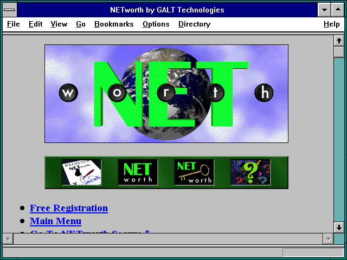This screenshot has width=347, height=260.
Task: Open the window control menu box
Action: (x=10, y=10)
